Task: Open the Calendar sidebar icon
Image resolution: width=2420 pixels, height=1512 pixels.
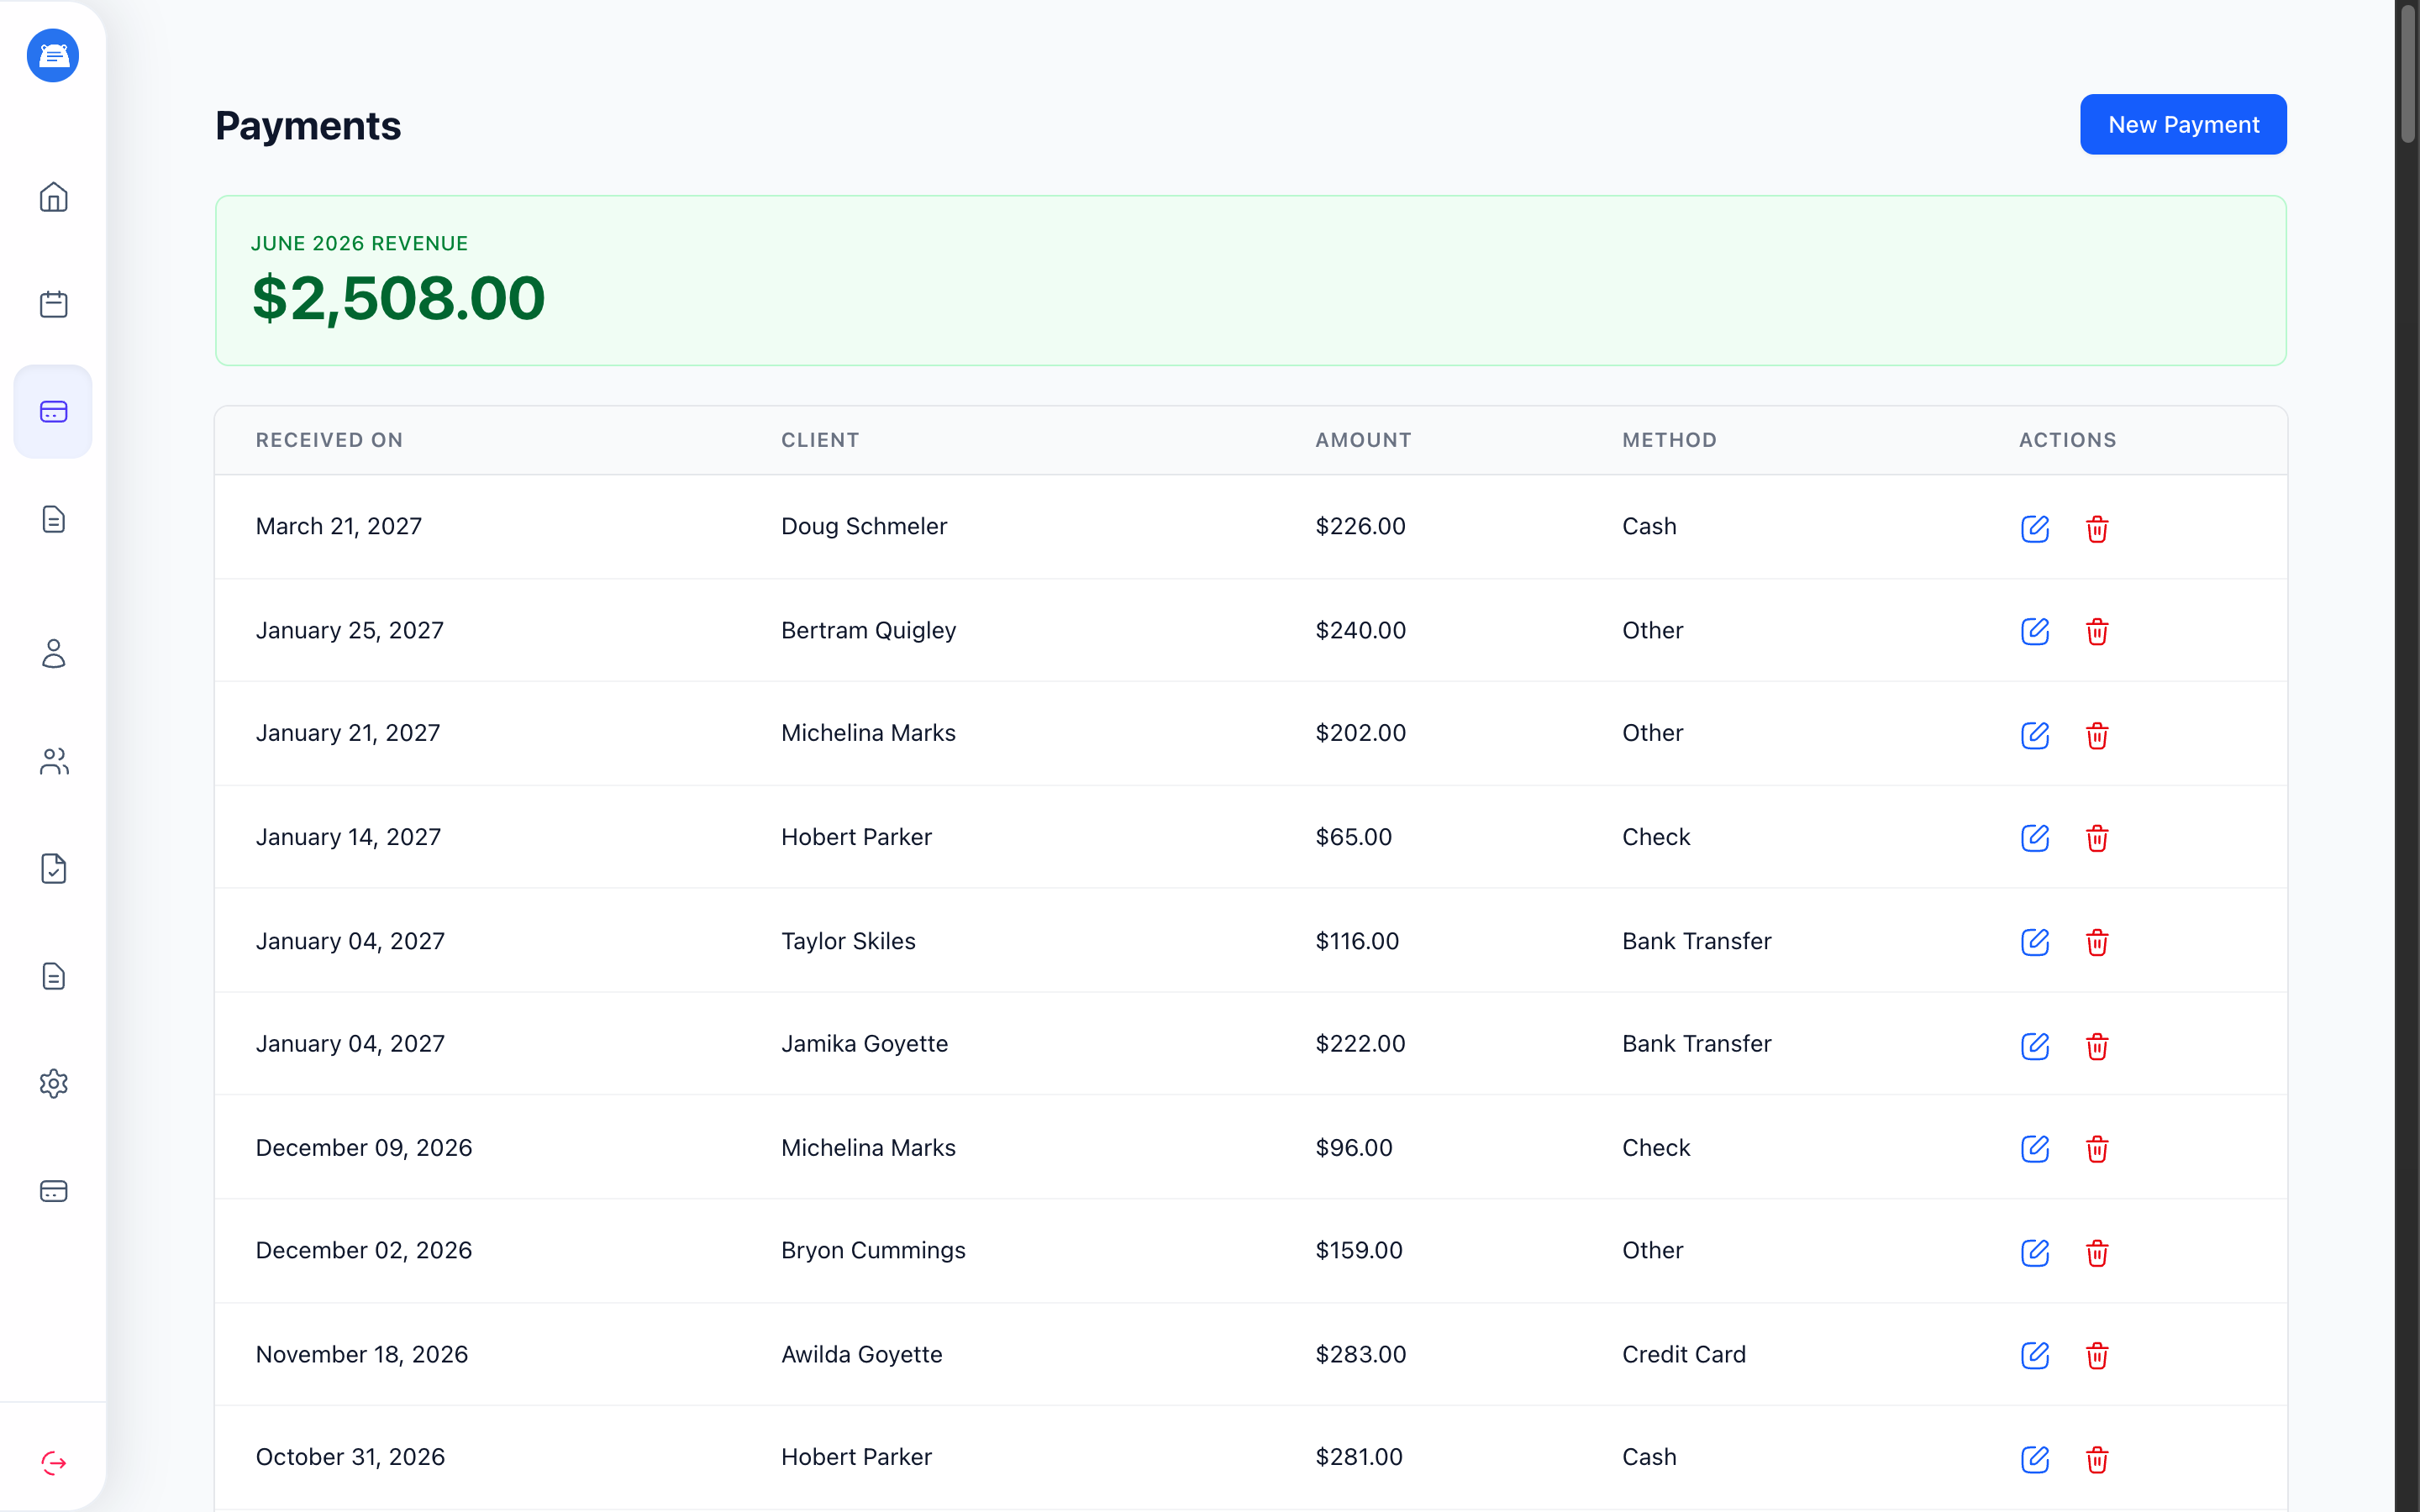Action: click(53, 304)
